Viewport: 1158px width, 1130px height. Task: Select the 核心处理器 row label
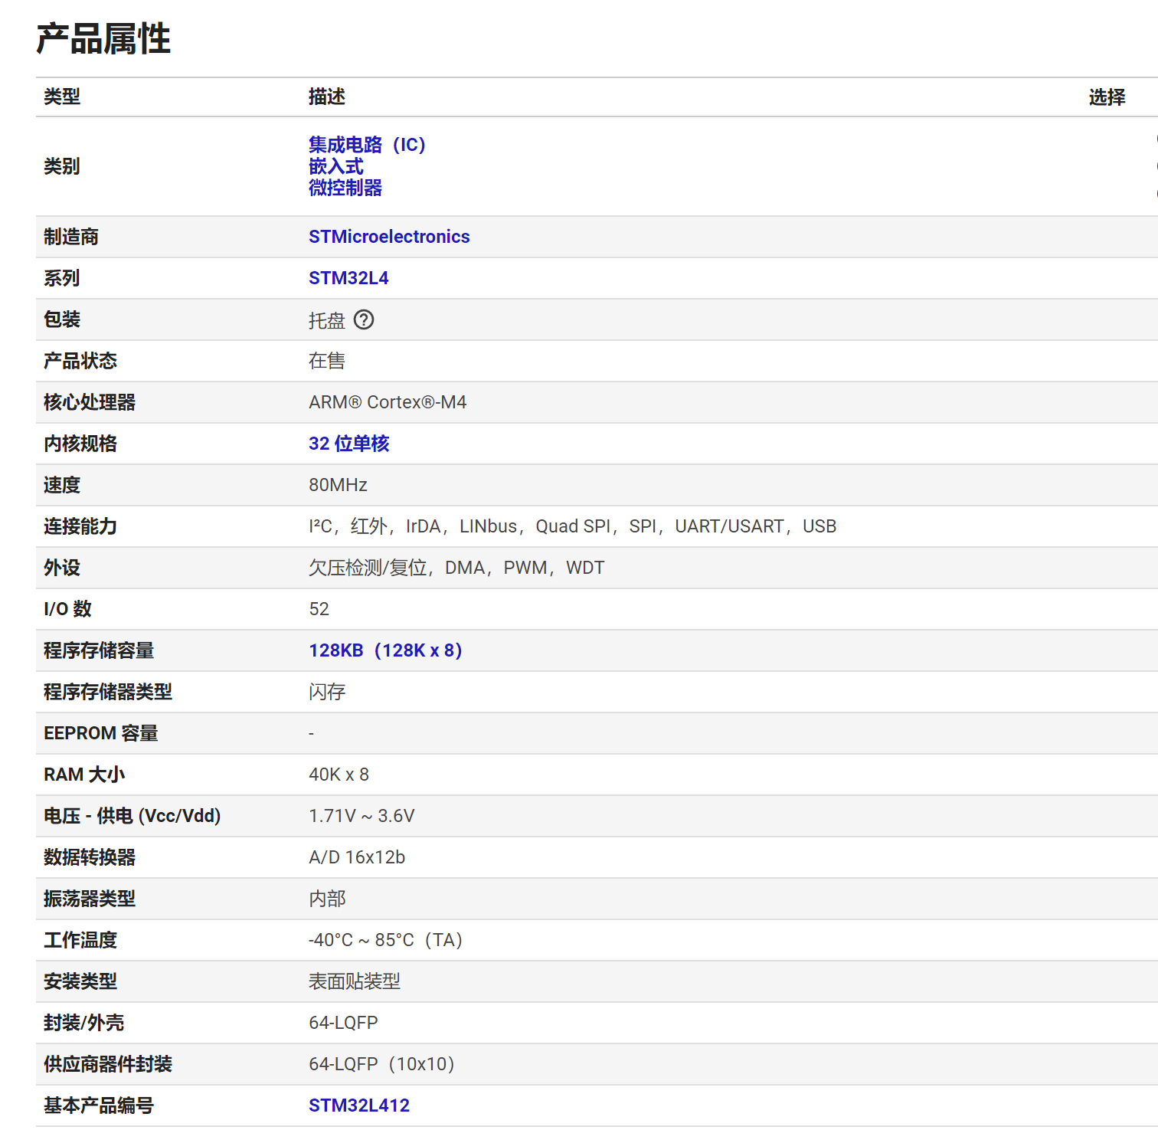point(90,402)
